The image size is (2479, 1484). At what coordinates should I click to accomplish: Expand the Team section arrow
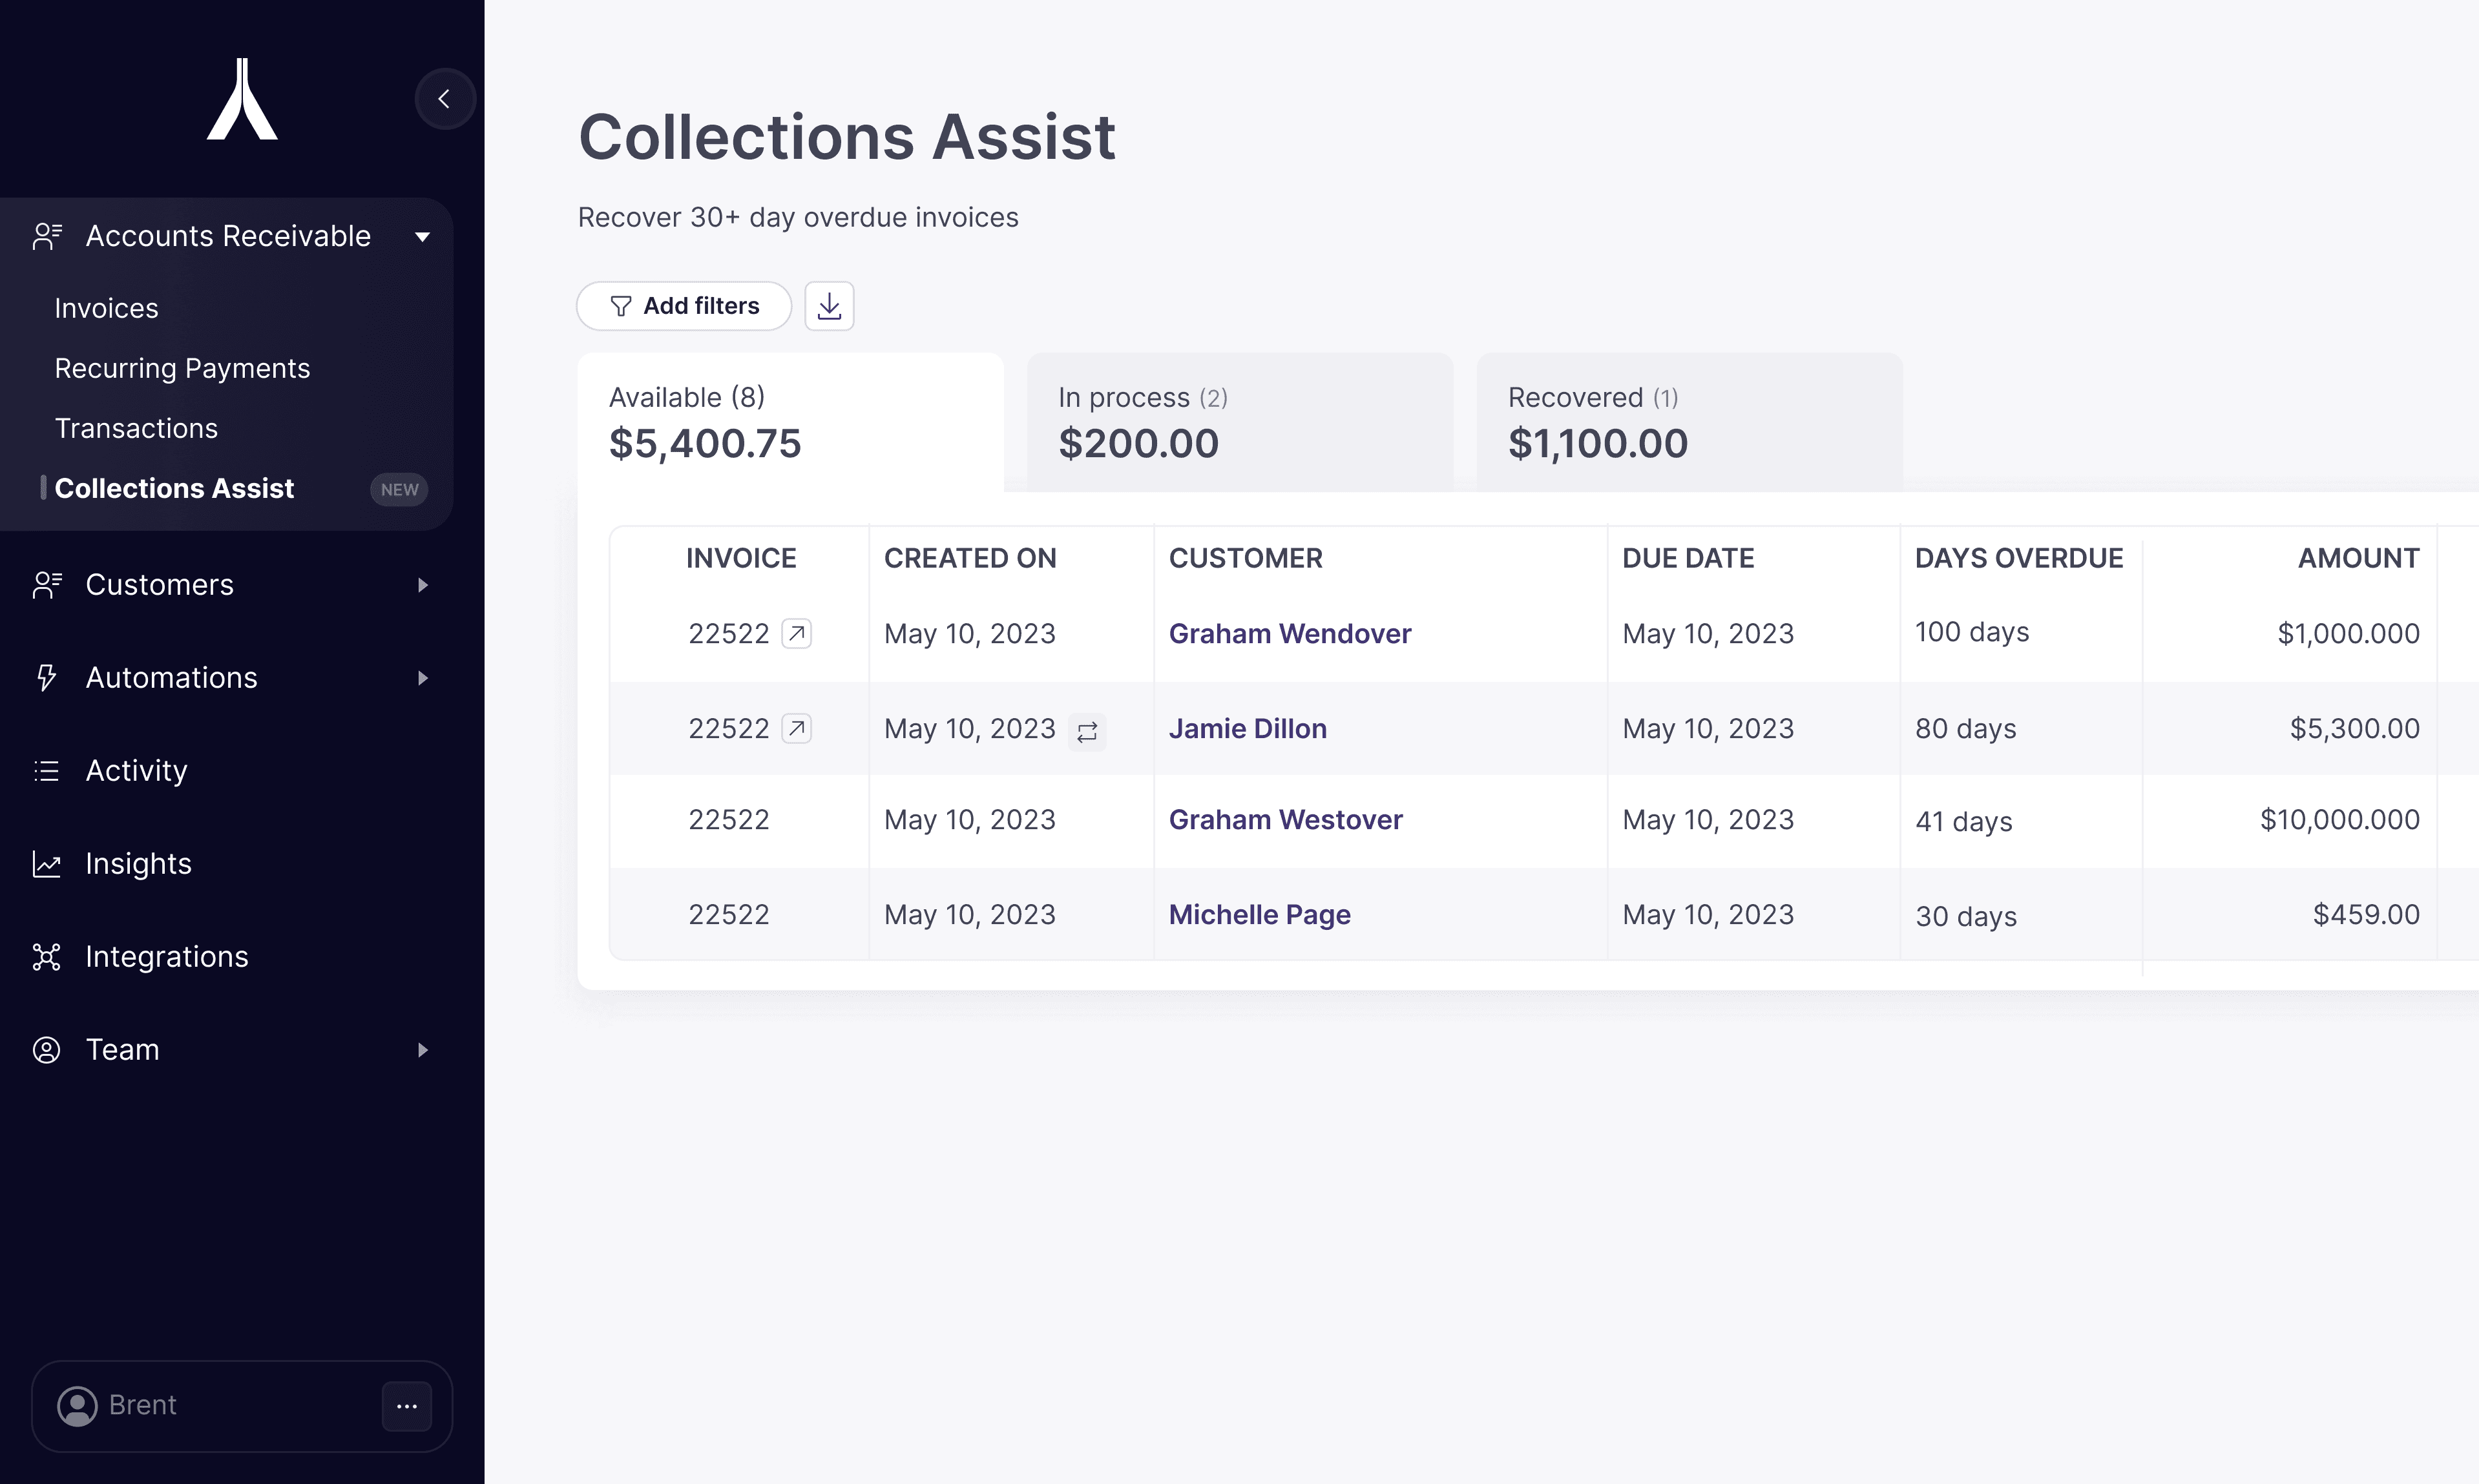click(x=422, y=1050)
